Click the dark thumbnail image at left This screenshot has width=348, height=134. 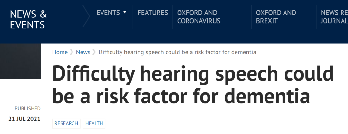20,61
